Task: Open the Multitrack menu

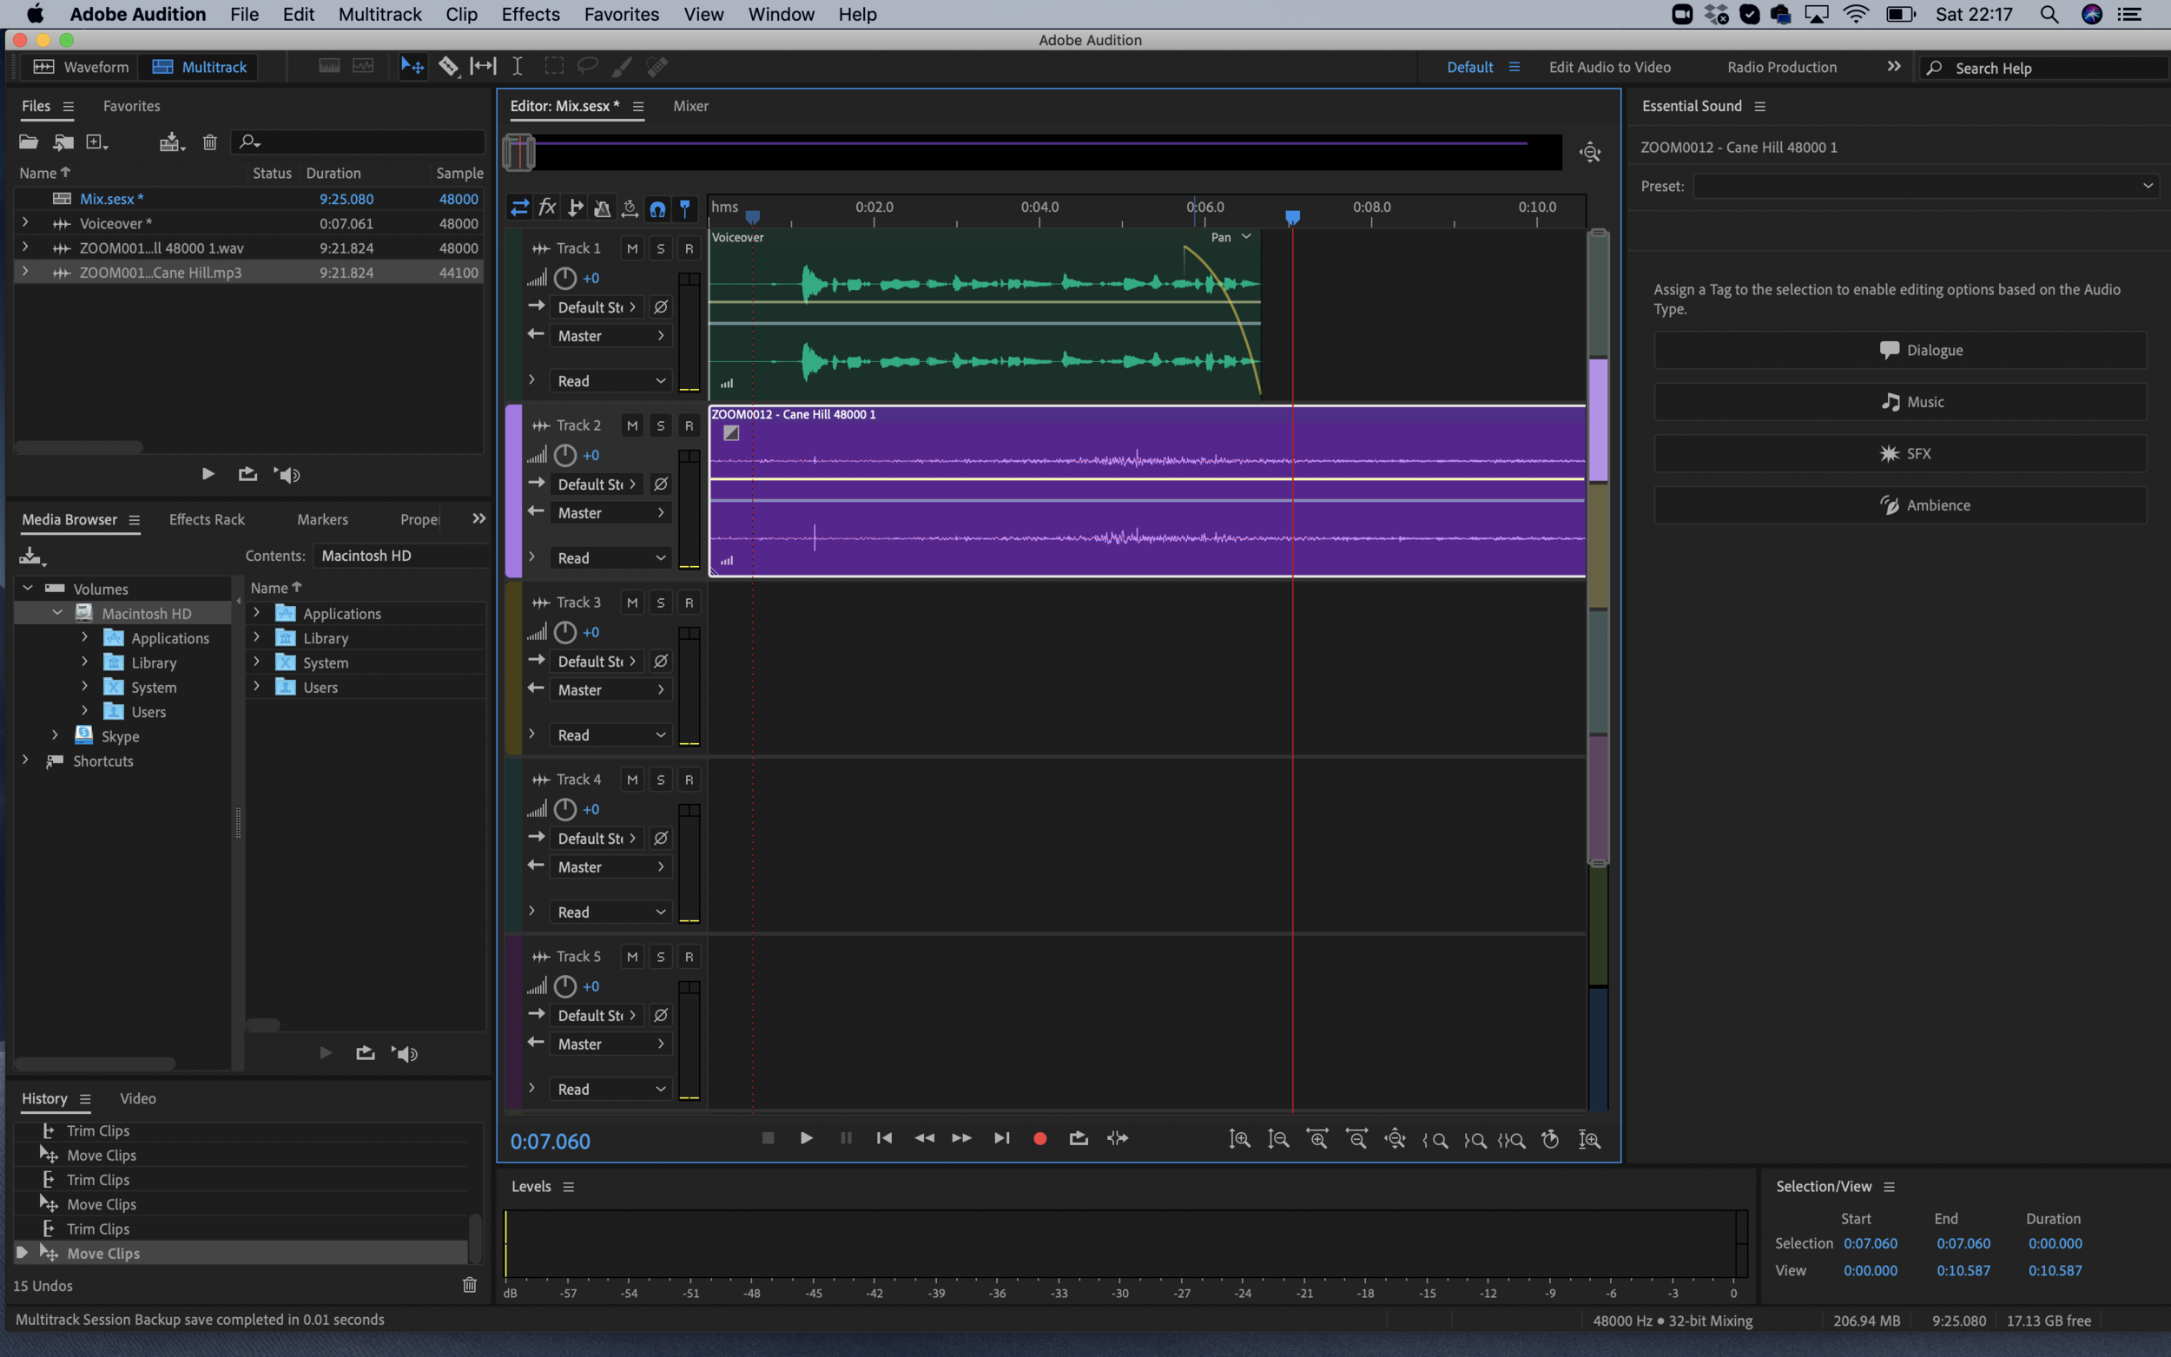Action: [379, 15]
